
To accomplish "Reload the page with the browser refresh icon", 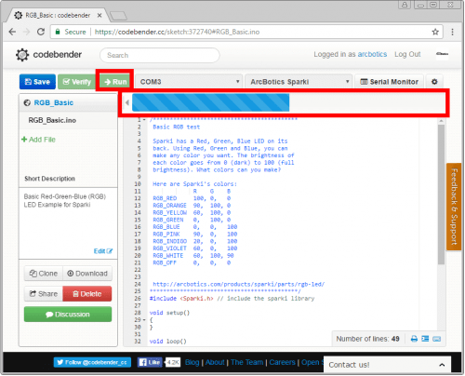I will pos(41,32).
